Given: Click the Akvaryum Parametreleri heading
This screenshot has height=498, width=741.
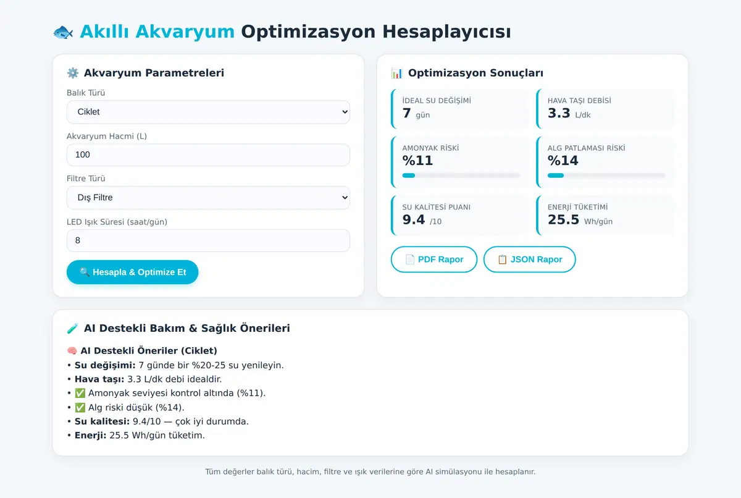Looking at the screenshot, I should coord(154,73).
